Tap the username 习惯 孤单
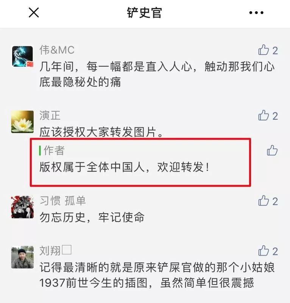Image resolution: width=290 pixels, height=303 pixels. click(x=62, y=201)
